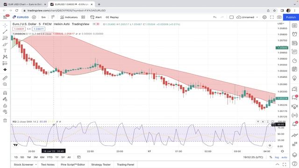Click the add symbol compare plus icon
The image size is (299, 168).
click(x=34, y=17)
